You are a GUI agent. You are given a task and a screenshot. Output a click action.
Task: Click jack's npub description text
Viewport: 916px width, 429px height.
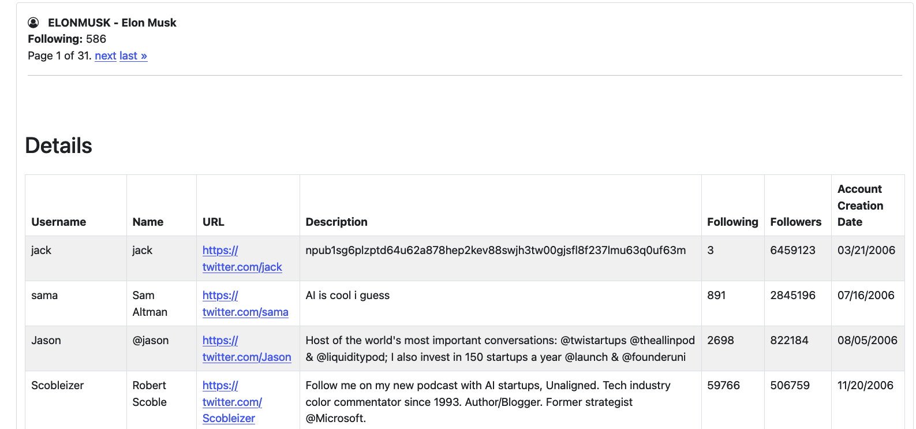pyautogui.click(x=495, y=250)
